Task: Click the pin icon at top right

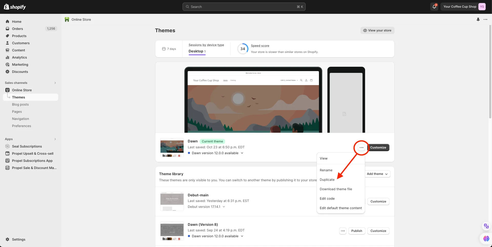Action: click(478, 19)
